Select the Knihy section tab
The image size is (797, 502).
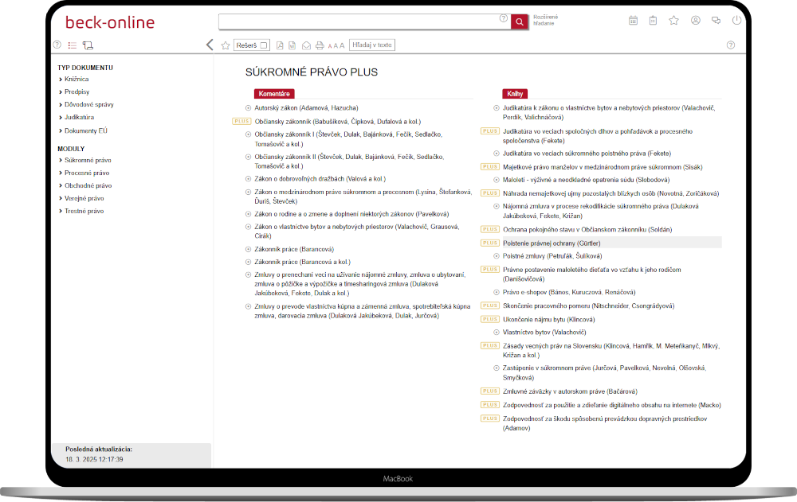pos(515,94)
